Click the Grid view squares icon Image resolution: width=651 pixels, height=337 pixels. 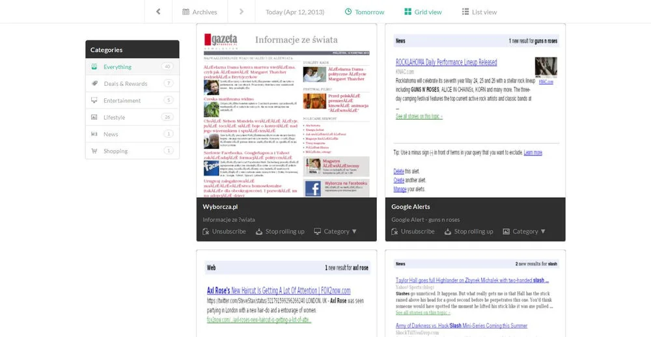[x=408, y=12]
